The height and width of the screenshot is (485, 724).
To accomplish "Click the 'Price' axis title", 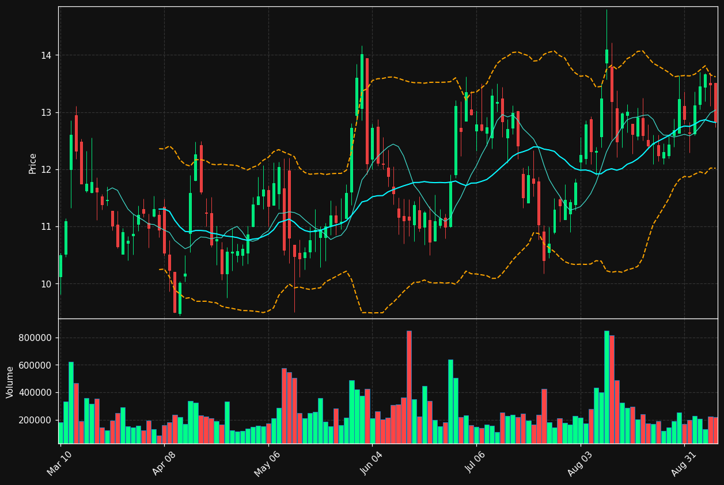I will pos(33,163).
